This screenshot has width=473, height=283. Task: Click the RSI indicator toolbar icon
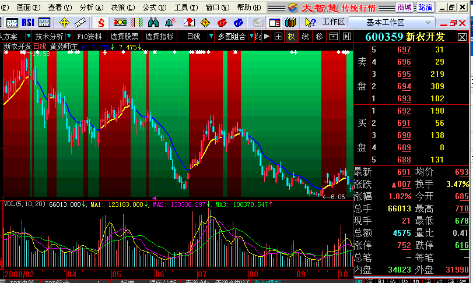(x=28, y=22)
